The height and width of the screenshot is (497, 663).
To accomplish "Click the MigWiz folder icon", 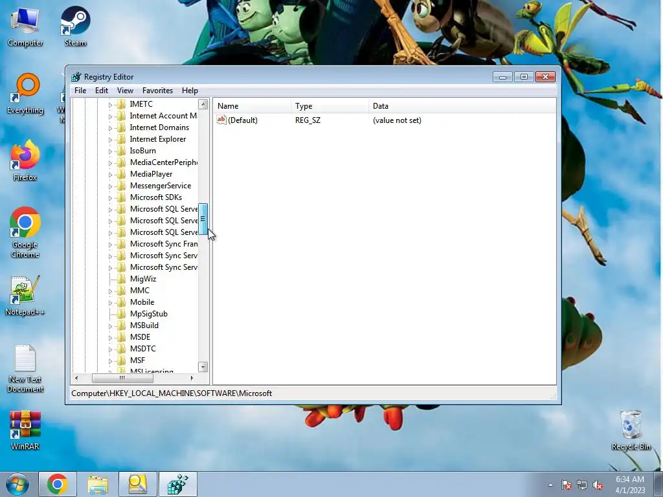I will tap(121, 279).
